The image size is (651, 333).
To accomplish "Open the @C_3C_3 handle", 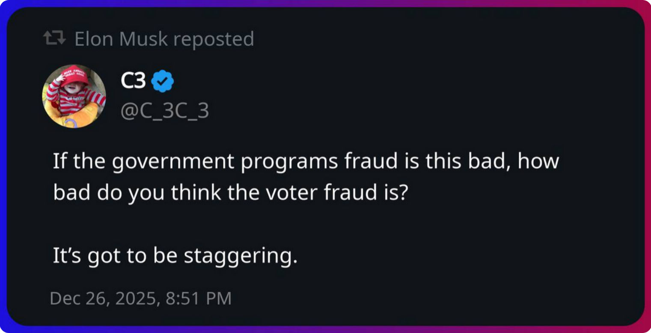I will 165,111.
